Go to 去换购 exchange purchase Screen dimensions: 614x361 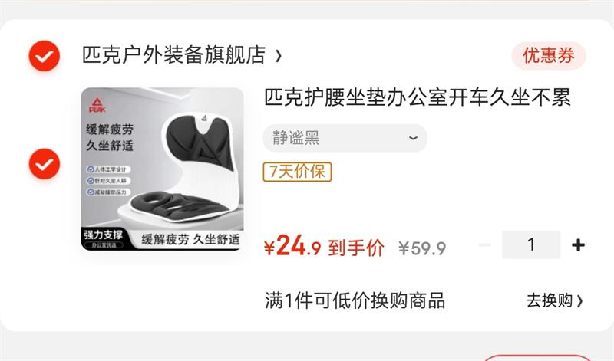click(554, 300)
